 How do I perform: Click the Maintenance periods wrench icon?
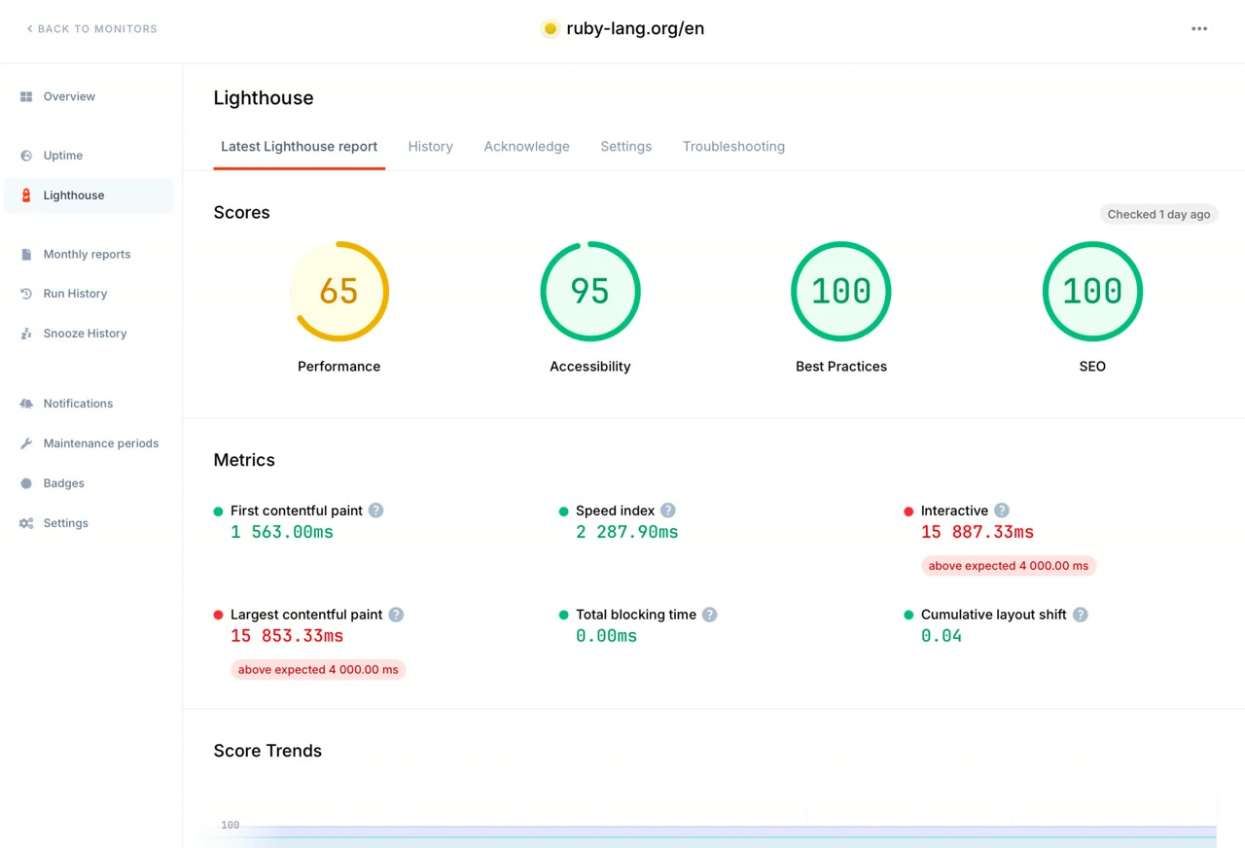click(x=26, y=443)
